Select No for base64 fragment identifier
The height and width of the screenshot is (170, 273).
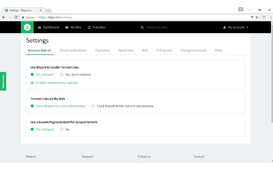coord(62,129)
